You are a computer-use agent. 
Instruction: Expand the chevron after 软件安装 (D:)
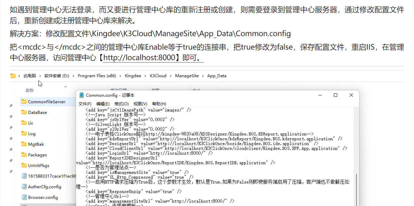[x=74, y=76]
